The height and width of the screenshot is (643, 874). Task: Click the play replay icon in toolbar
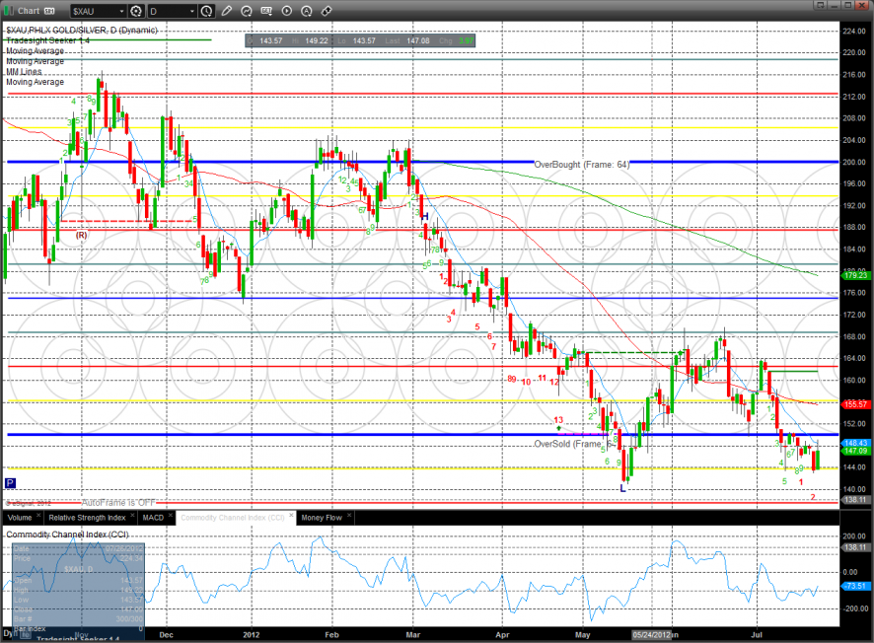click(x=286, y=11)
